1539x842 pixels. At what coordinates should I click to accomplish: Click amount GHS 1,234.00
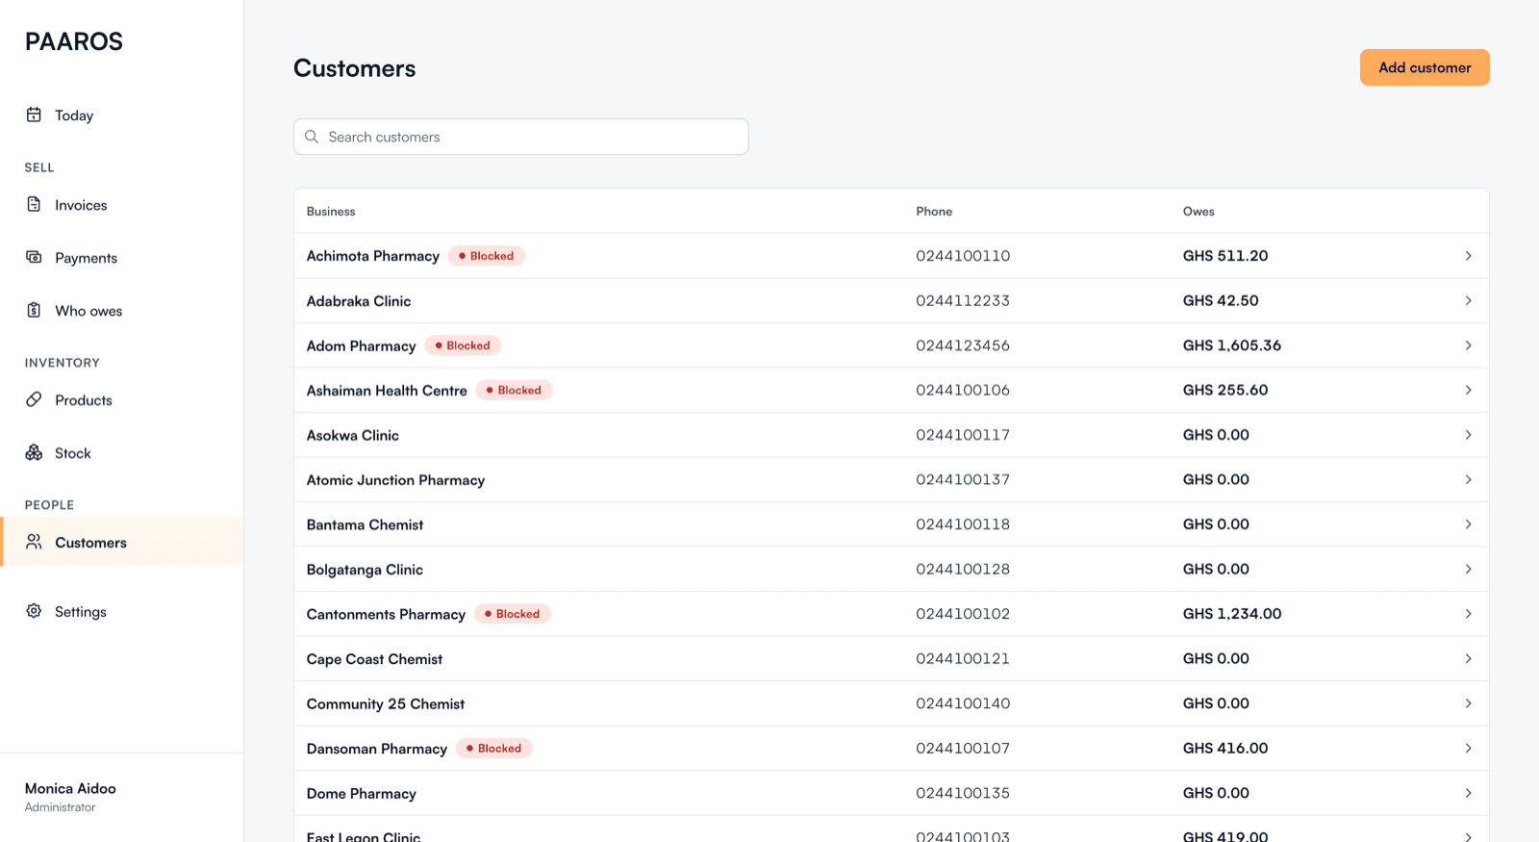pyautogui.click(x=1232, y=614)
